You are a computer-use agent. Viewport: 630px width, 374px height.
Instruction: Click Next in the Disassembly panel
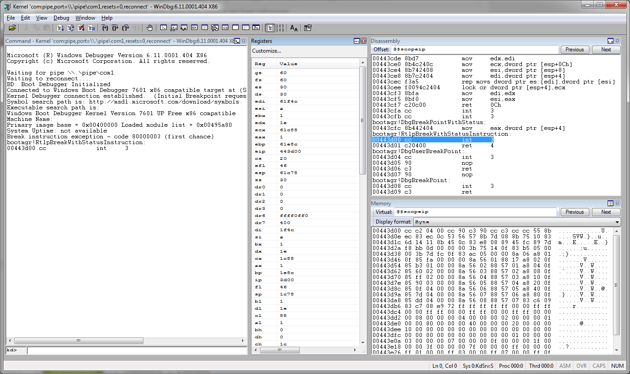click(606, 50)
